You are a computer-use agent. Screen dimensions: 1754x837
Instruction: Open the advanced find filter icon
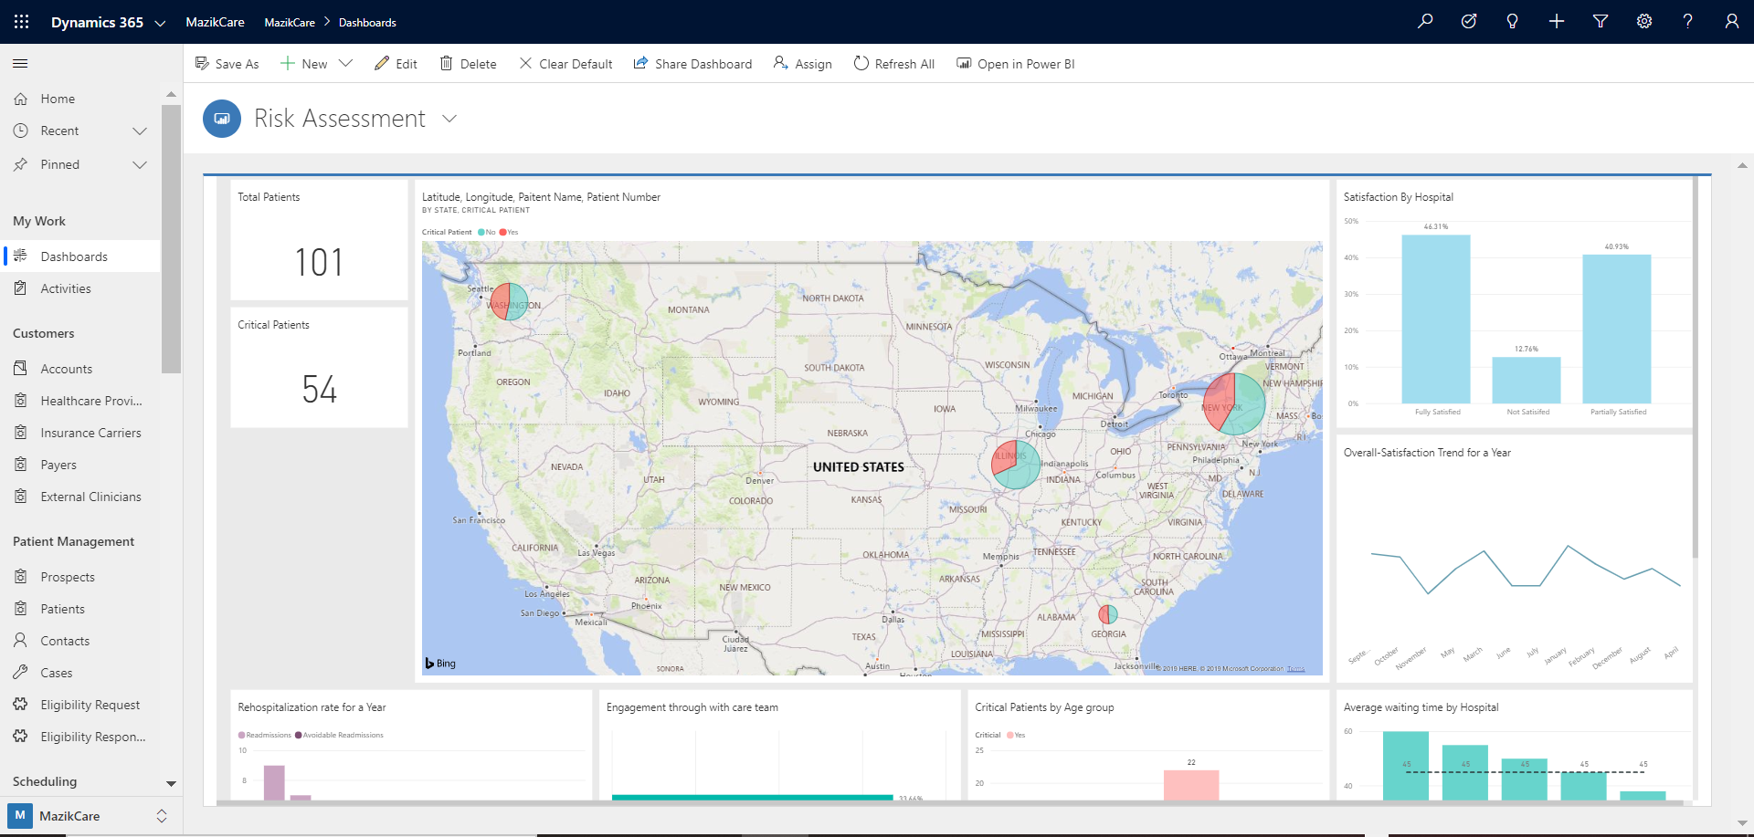1601,21
